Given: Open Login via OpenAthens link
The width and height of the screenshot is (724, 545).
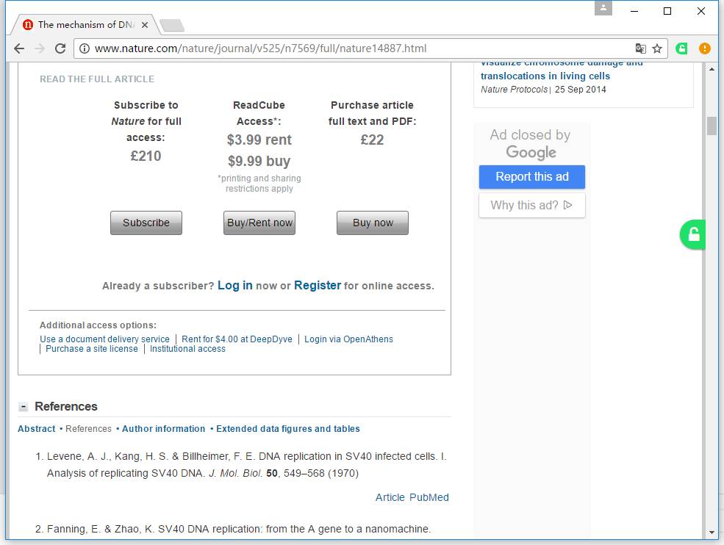Looking at the screenshot, I should (348, 339).
